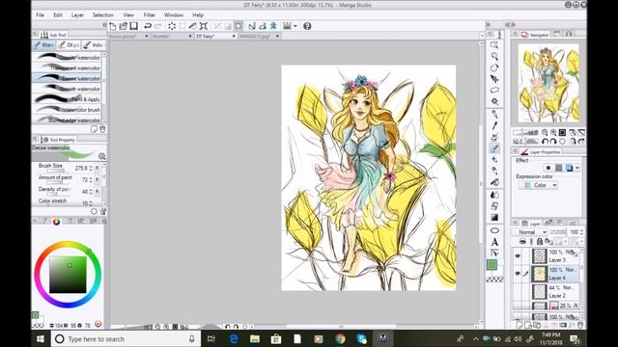Select the Ellipse figure tool
Image resolution: width=618 pixels, height=347 pixels.
[494, 230]
